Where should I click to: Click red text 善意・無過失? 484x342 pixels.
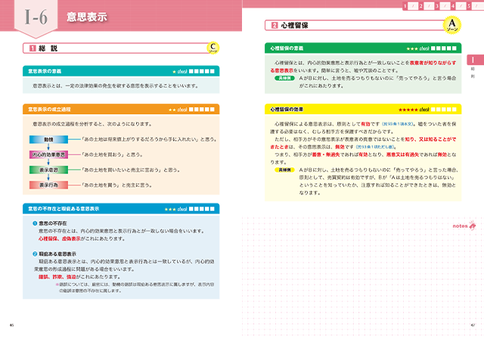click(326, 154)
